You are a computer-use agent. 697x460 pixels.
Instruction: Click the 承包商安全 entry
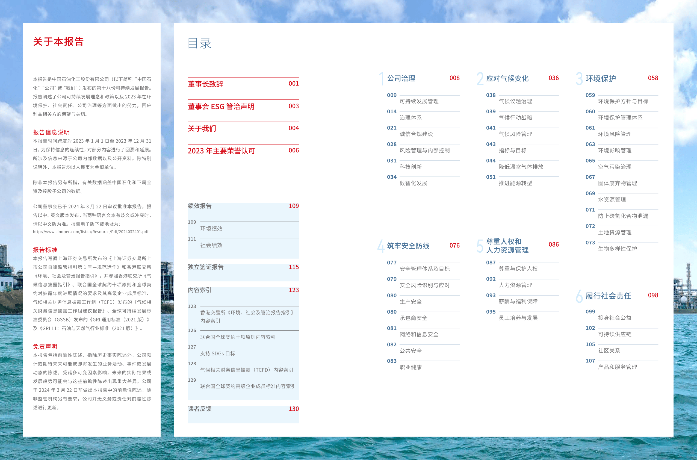413,318
